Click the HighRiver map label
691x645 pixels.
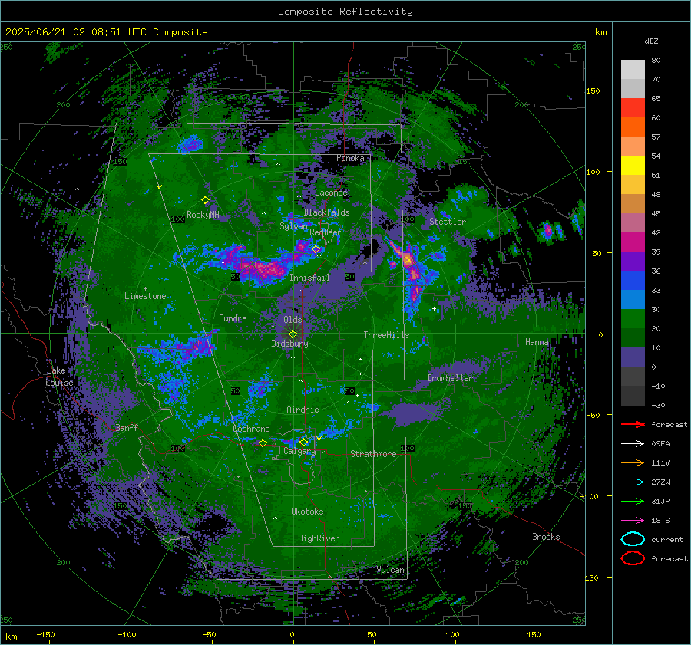click(319, 538)
